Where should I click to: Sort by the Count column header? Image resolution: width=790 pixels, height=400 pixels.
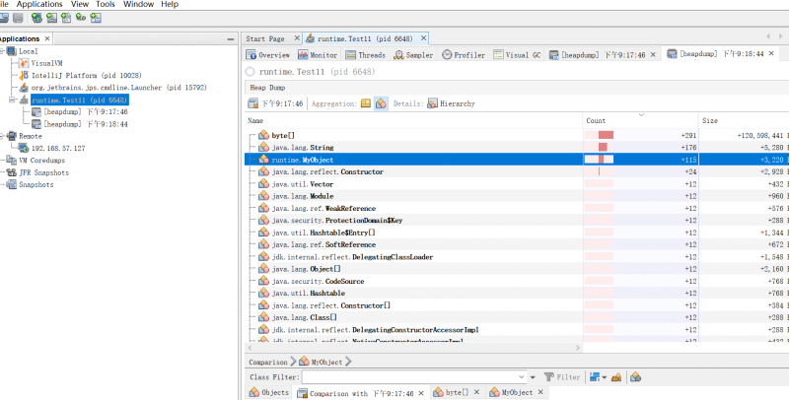click(640, 120)
